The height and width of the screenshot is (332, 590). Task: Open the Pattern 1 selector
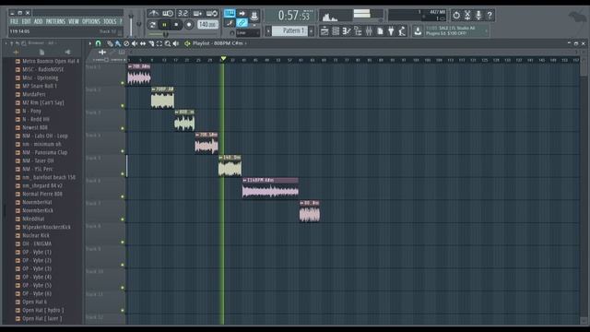(x=289, y=30)
